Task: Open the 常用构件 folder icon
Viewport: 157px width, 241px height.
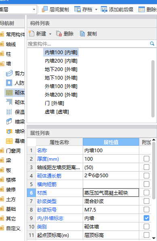Action: (2, 34)
